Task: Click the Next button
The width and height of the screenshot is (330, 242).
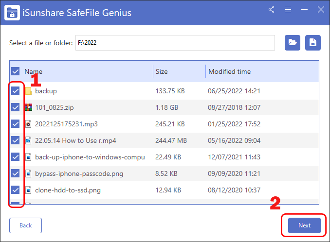Action: point(304,225)
